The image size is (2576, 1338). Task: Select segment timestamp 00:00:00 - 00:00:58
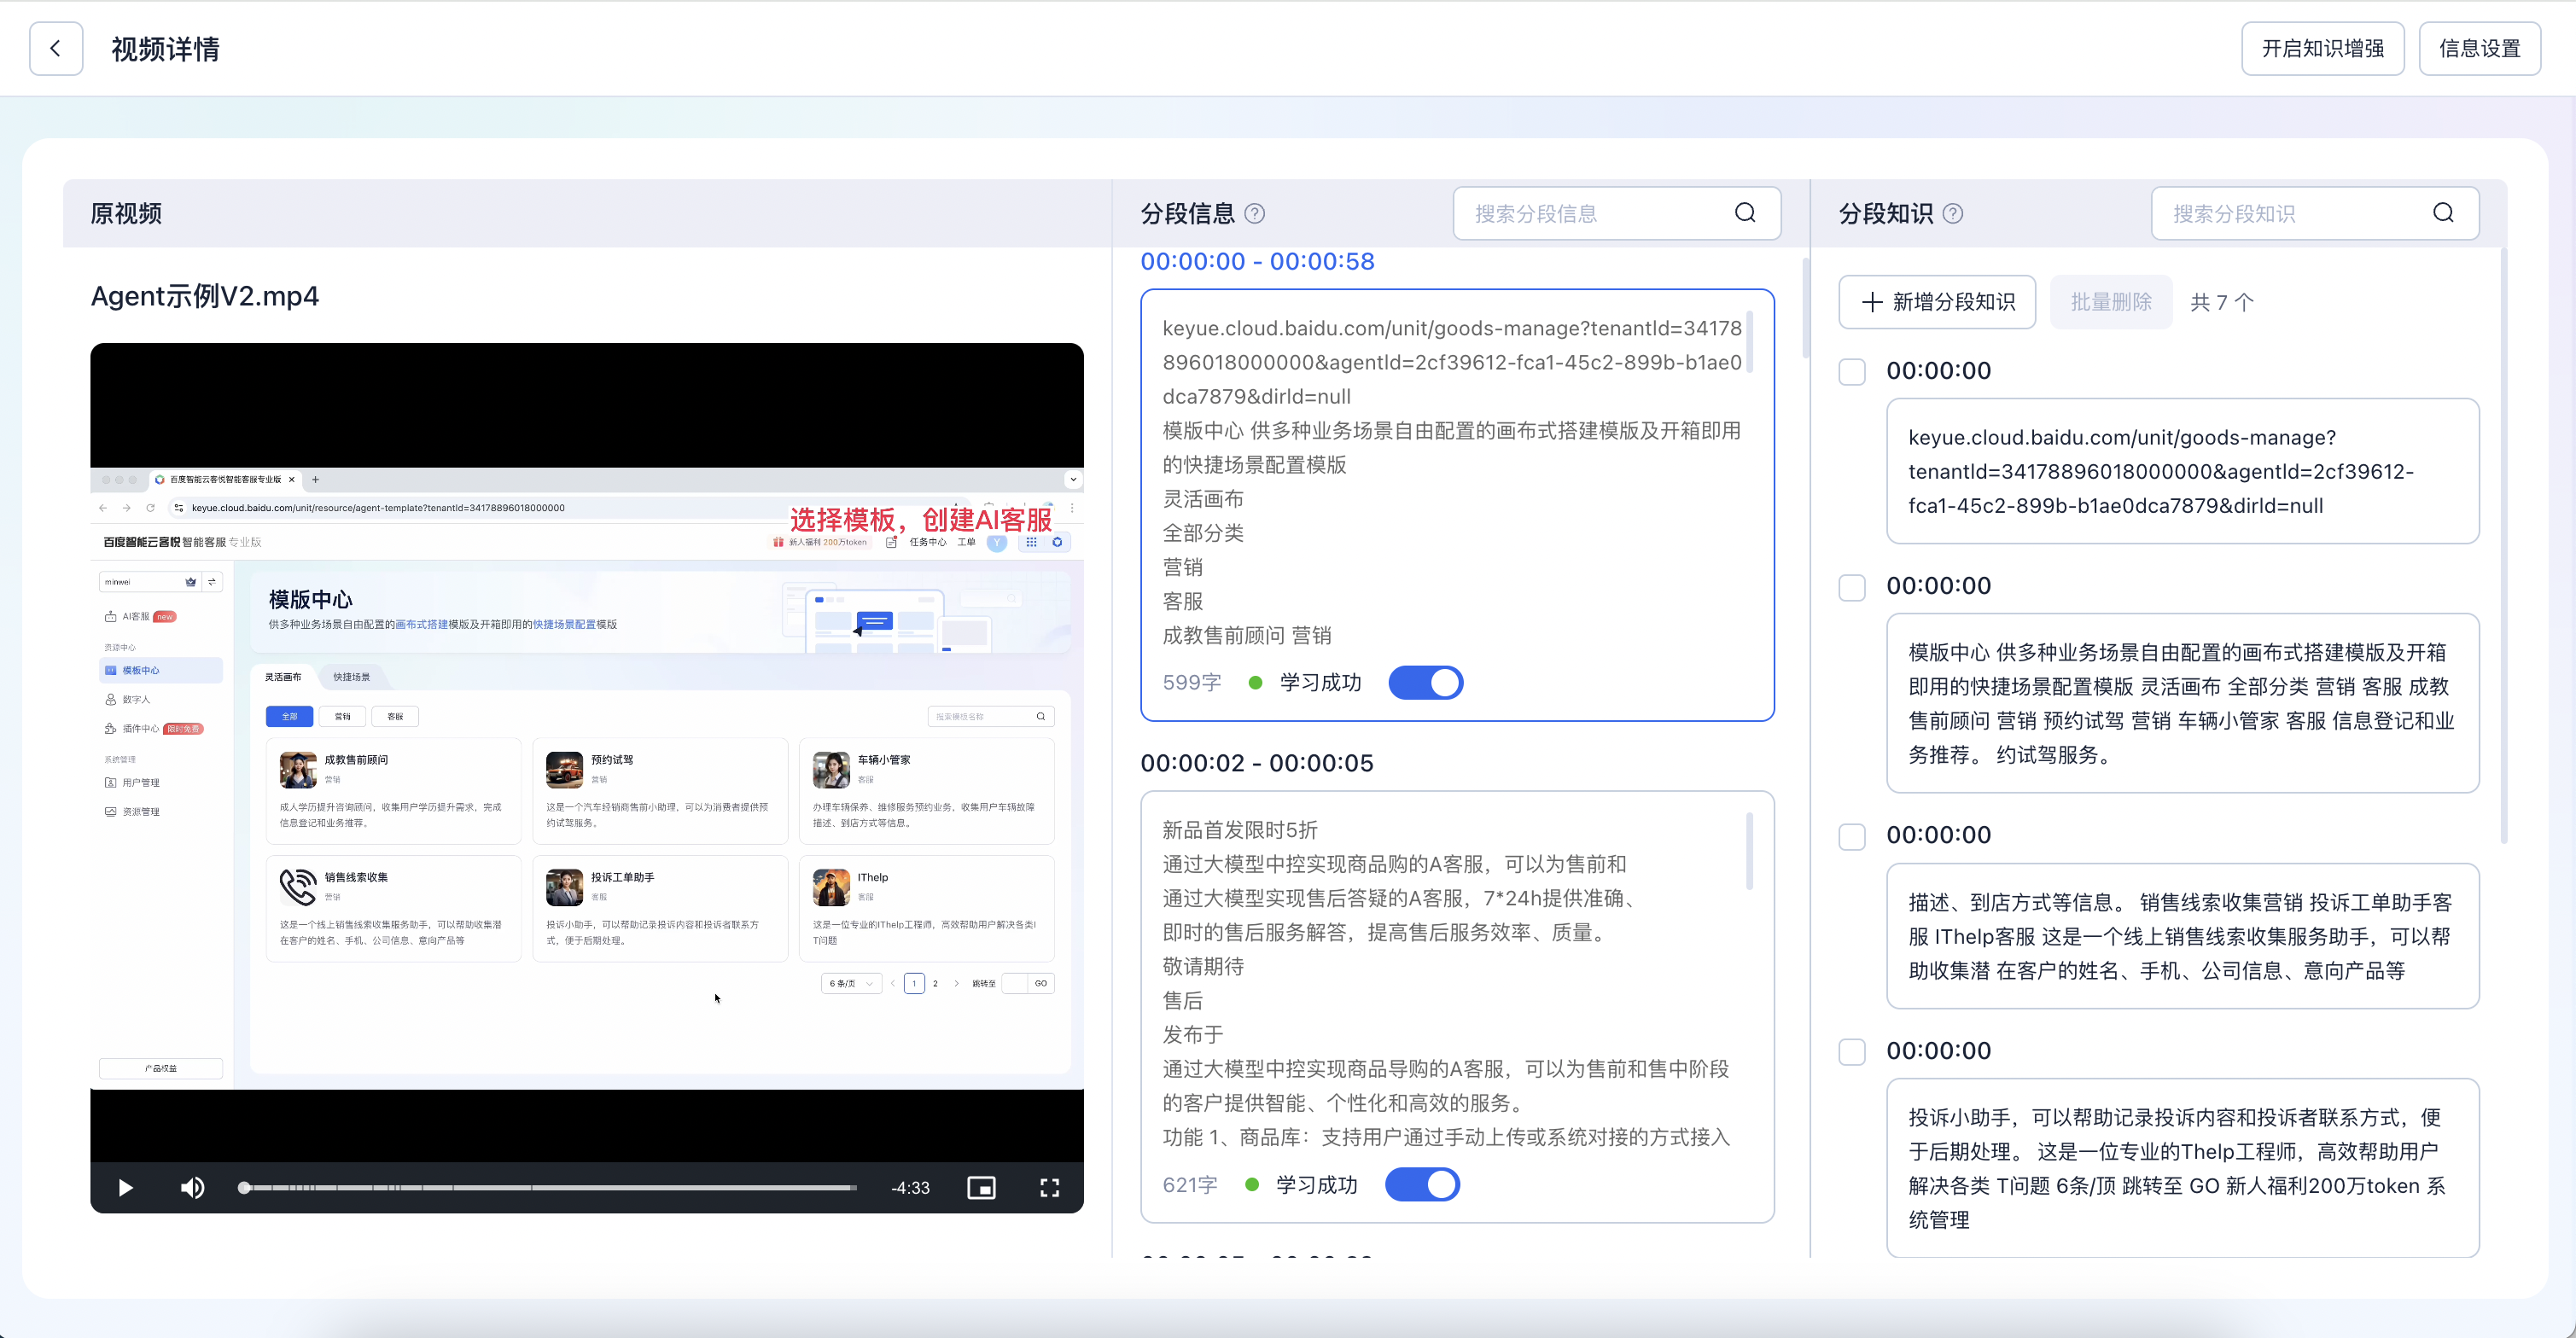[1257, 261]
